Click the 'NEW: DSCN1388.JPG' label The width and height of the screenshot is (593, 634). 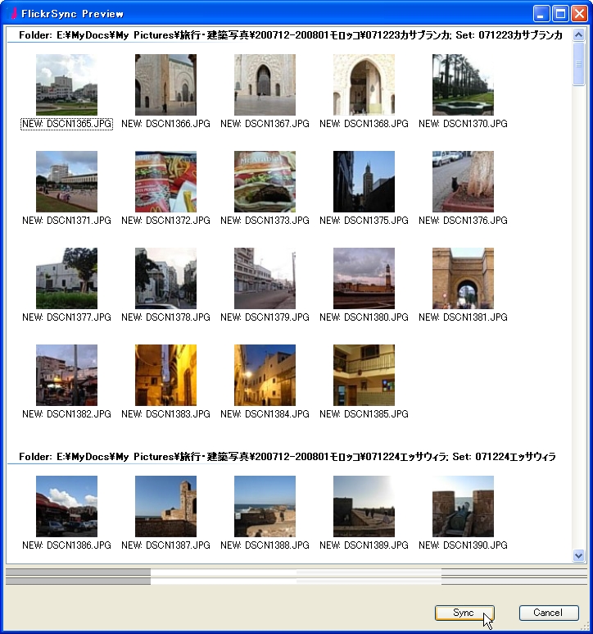pyautogui.click(x=265, y=545)
